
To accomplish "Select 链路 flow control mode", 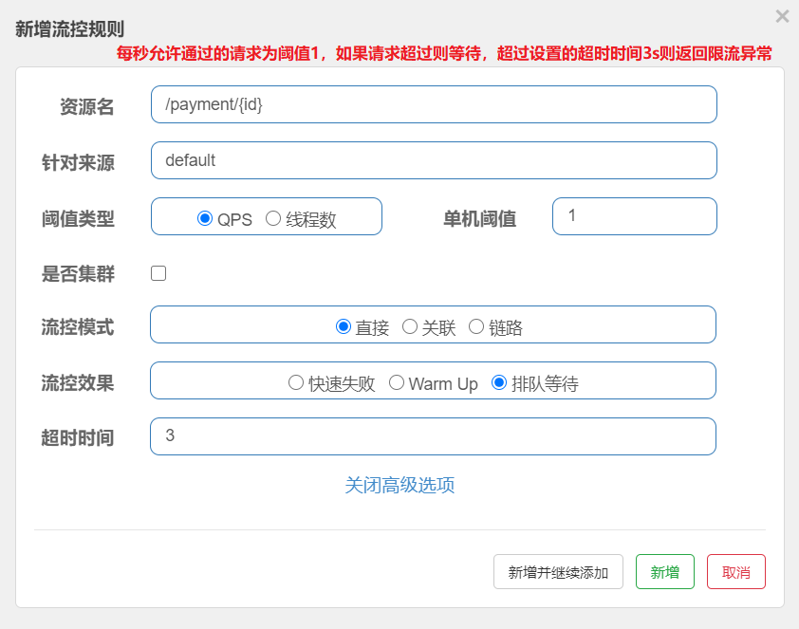I will tap(476, 326).
